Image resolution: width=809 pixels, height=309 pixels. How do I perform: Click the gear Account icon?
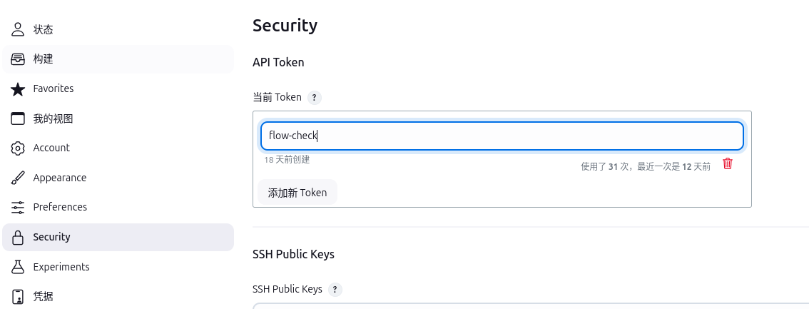[19, 148]
